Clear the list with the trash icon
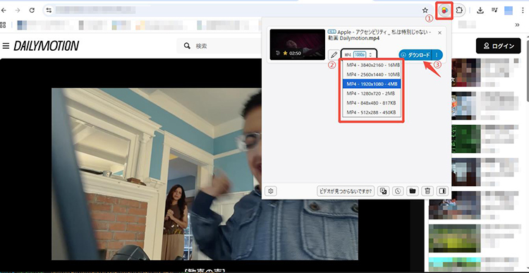Image resolution: width=529 pixels, height=273 pixels. point(427,191)
